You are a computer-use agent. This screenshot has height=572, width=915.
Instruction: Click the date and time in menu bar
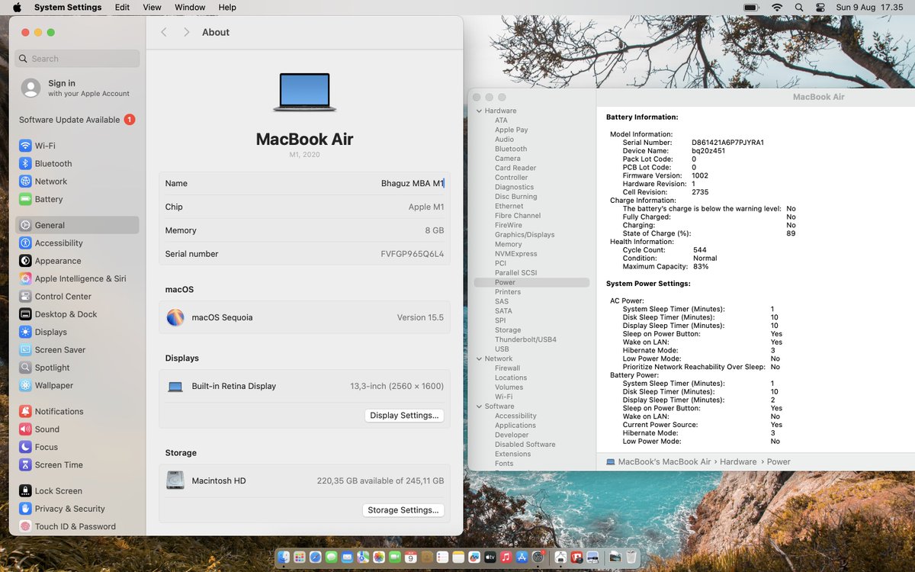[x=869, y=8]
